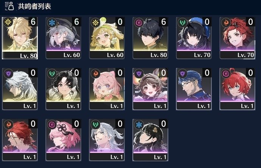This screenshot has height=168, width=261.
Task: Select the green-hat blonde girl at Lv. 60
Action: 107,38
